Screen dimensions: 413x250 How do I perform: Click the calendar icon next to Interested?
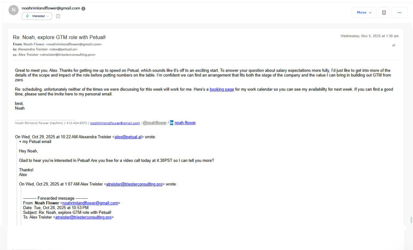coord(58,16)
